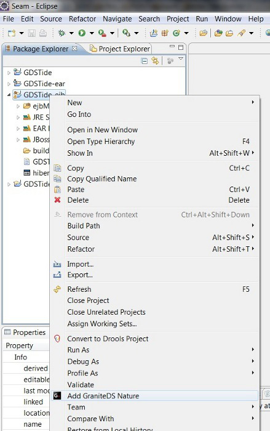The width and height of the screenshot is (270, 431).
Task: Switch to the Project Explorer tab
Action: [121, 49]
